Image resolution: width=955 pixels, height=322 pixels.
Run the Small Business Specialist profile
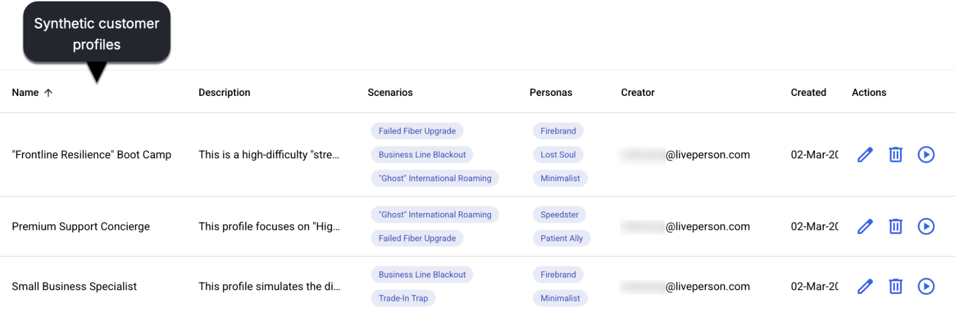click(x=926, y=286)
